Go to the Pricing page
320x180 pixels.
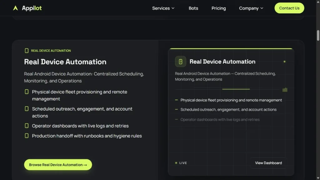point(218,8)
